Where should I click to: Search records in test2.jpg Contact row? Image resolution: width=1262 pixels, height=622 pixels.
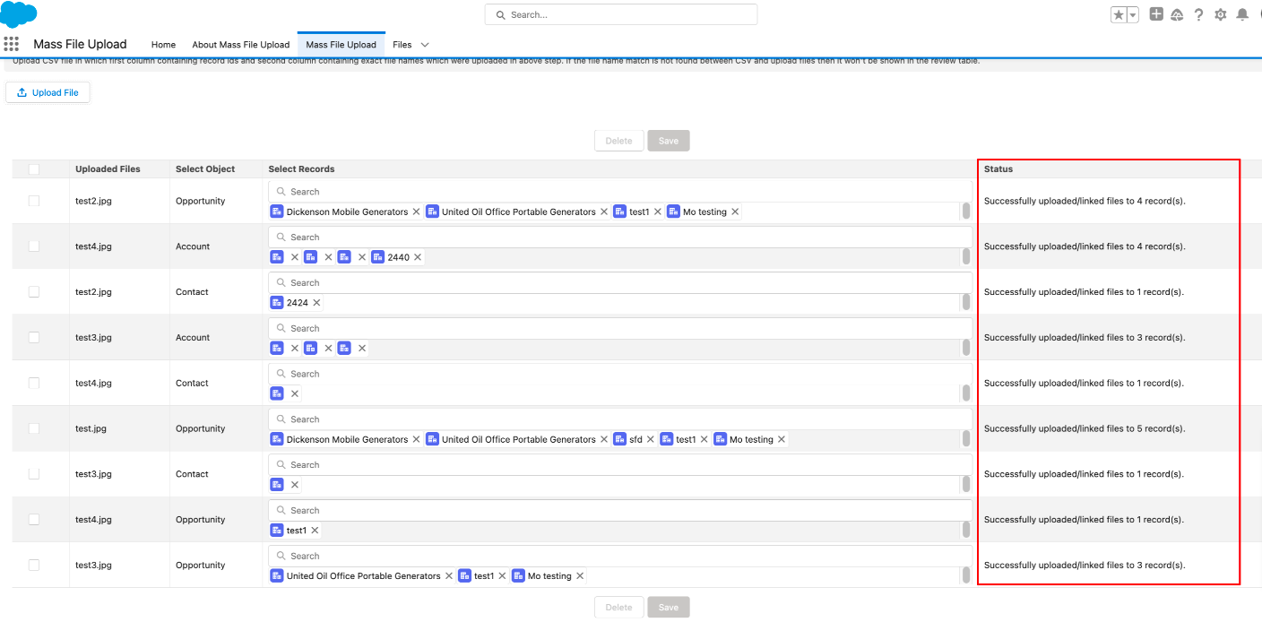[620, 283]
